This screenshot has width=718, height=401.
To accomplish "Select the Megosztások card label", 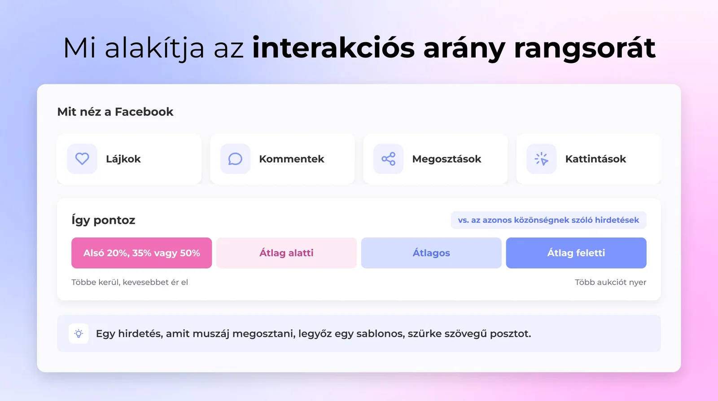I will coord(447,159).
